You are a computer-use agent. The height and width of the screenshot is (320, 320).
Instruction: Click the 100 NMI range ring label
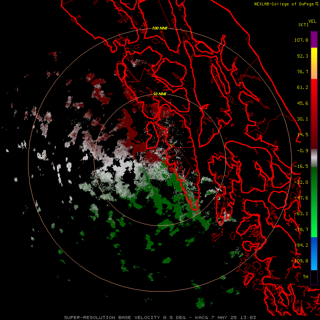click(160, 28)
